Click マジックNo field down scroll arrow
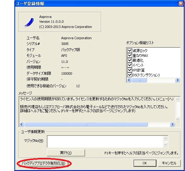Viewport: 185px width, 171px height. 166,145
